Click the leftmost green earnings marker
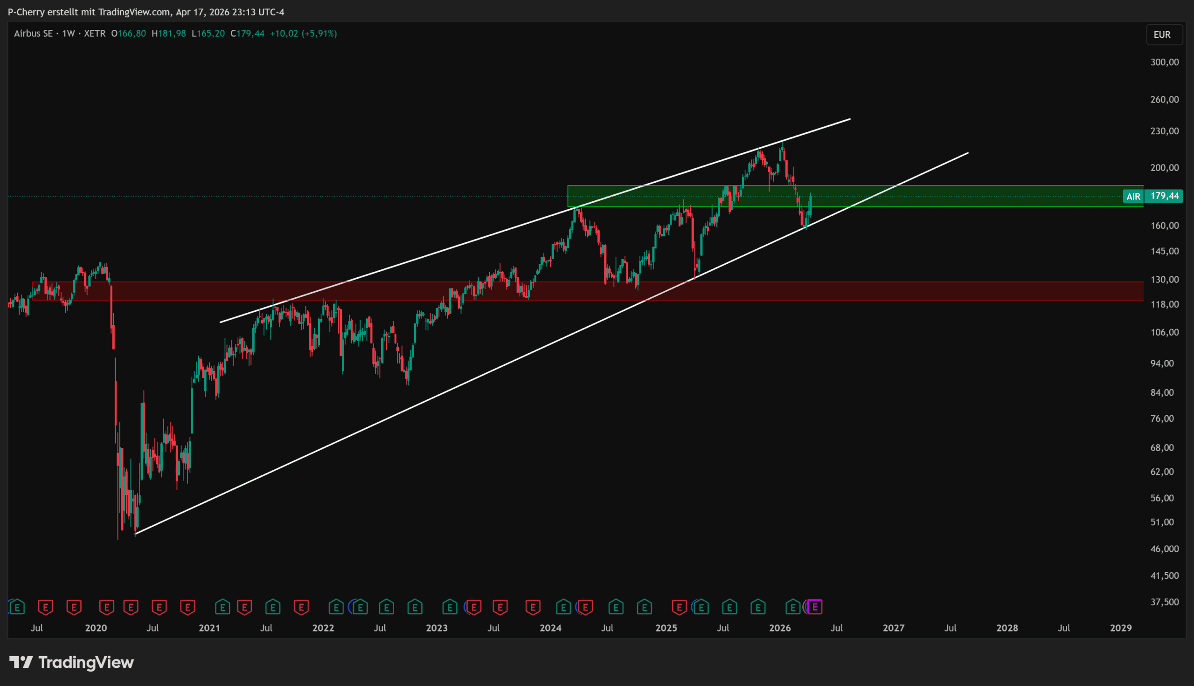The width and height of the screenshot is (1194, 686). [x=17, y=607]
